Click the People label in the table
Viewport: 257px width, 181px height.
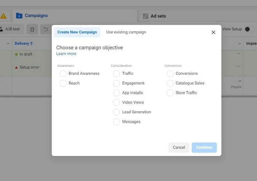point(236,87)
